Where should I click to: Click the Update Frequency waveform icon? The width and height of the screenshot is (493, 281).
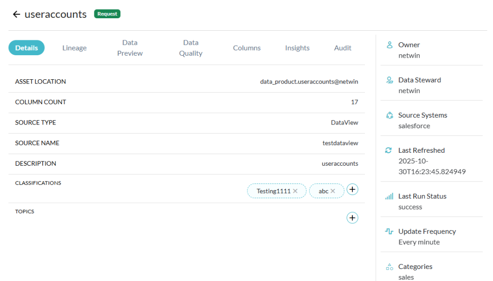[389, 231]
